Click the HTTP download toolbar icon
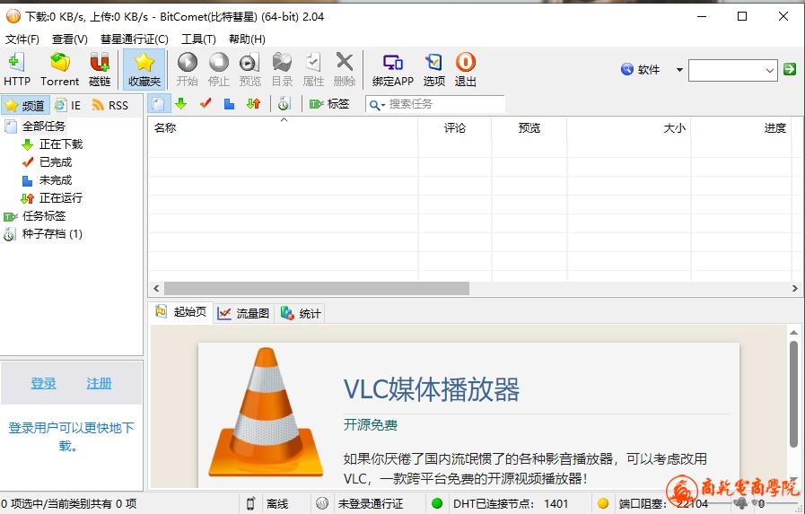 pyautogui.click(x=16, y=69)
